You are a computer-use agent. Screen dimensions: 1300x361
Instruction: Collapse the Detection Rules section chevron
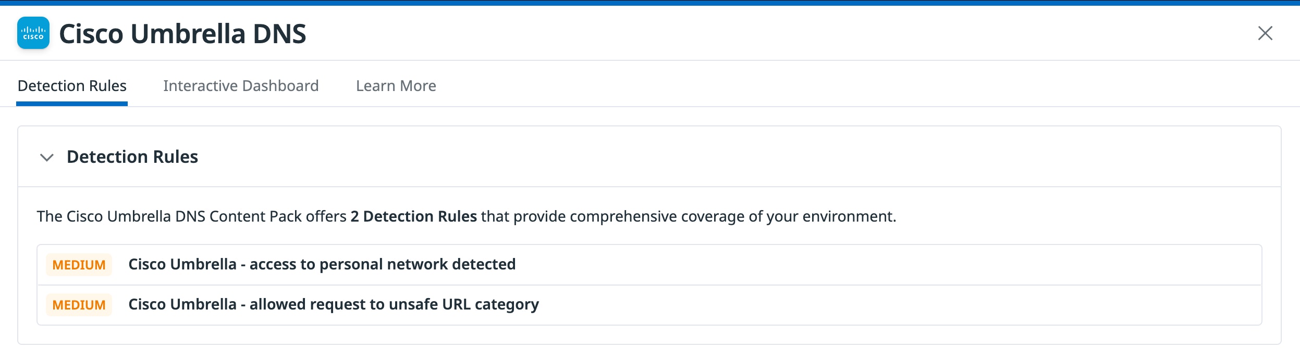tap(47, 157)
